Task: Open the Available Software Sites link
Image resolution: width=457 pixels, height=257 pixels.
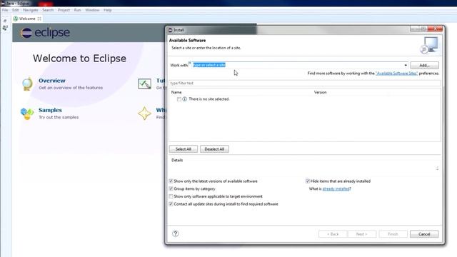Action: (397, 73)
